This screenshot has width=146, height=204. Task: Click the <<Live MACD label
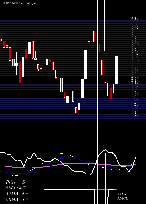(123, 196)
